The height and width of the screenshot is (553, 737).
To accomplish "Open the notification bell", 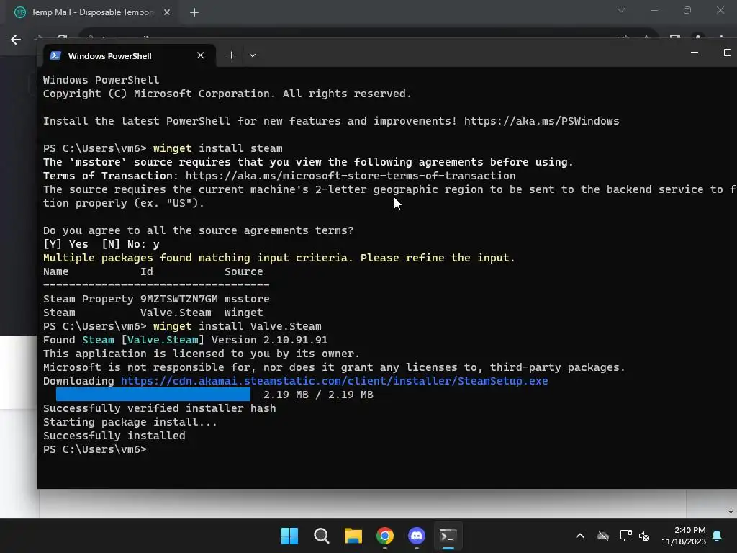I will click(718, 536).
